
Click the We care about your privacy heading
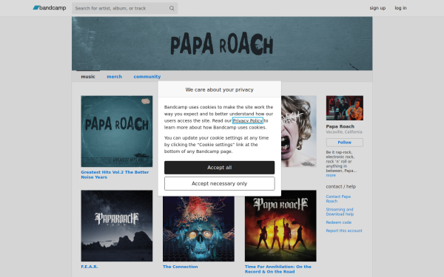click(220, 89)
